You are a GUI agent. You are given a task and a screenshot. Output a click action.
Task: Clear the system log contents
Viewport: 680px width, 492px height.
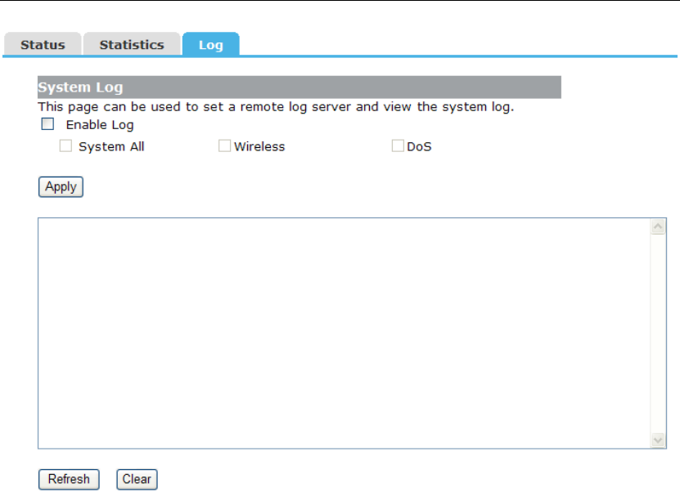[x=137, y=480]
